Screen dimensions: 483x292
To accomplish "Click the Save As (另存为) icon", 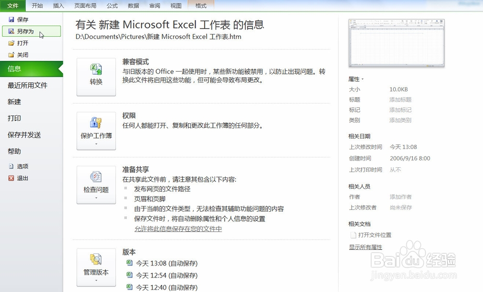I will tap(12, 31).
